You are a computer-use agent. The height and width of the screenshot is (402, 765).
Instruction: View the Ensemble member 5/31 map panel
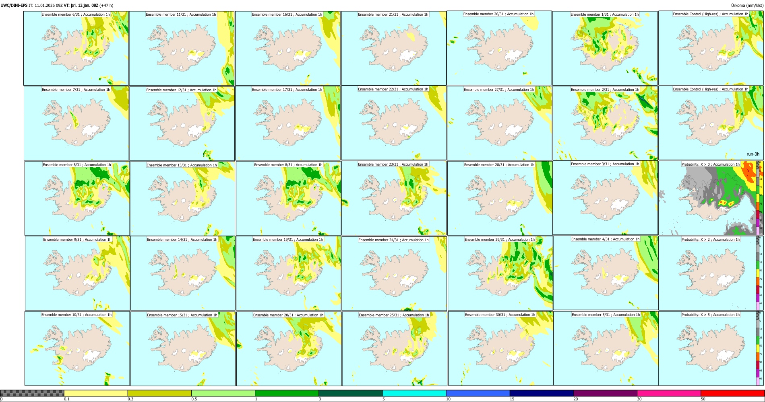(x=606, y=348)
